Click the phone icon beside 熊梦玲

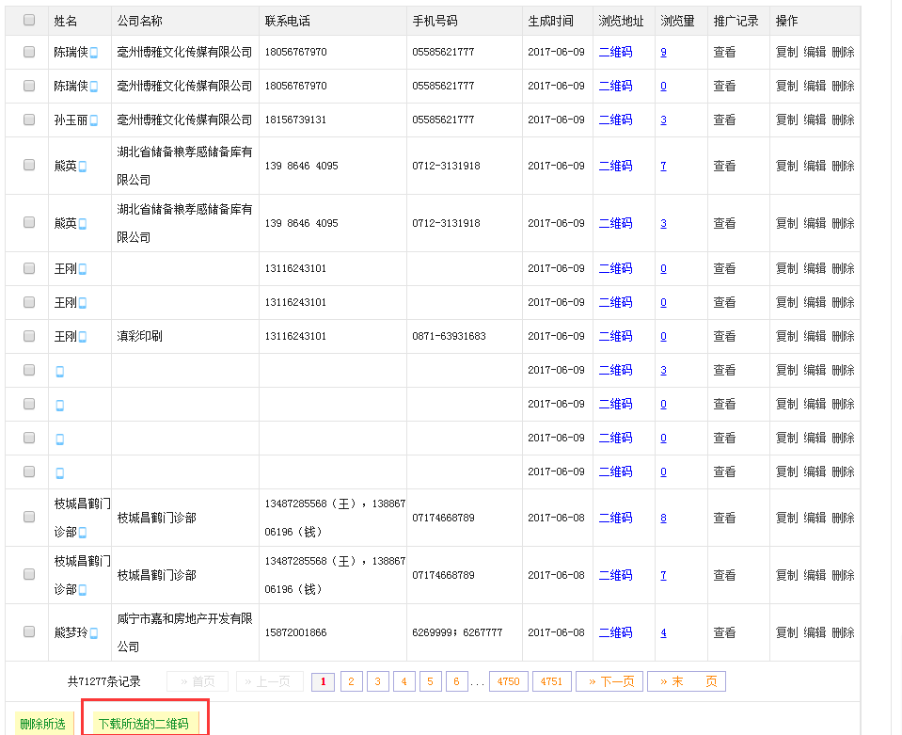(94, 633)
